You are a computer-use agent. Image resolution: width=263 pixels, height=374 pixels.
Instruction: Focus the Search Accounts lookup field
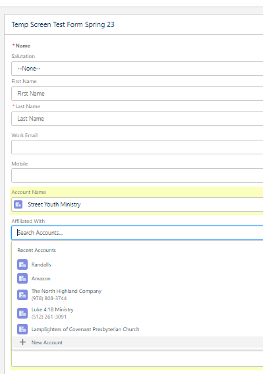[137, 233]
